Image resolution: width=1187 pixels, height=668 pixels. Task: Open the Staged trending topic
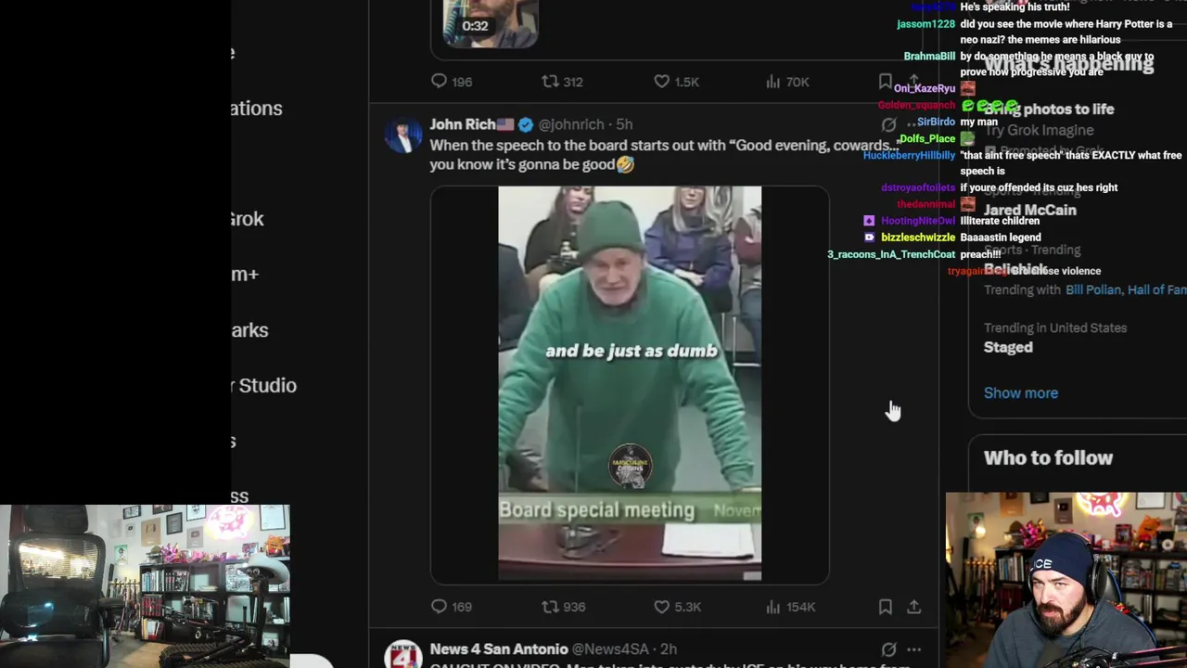click(1008, 347)
